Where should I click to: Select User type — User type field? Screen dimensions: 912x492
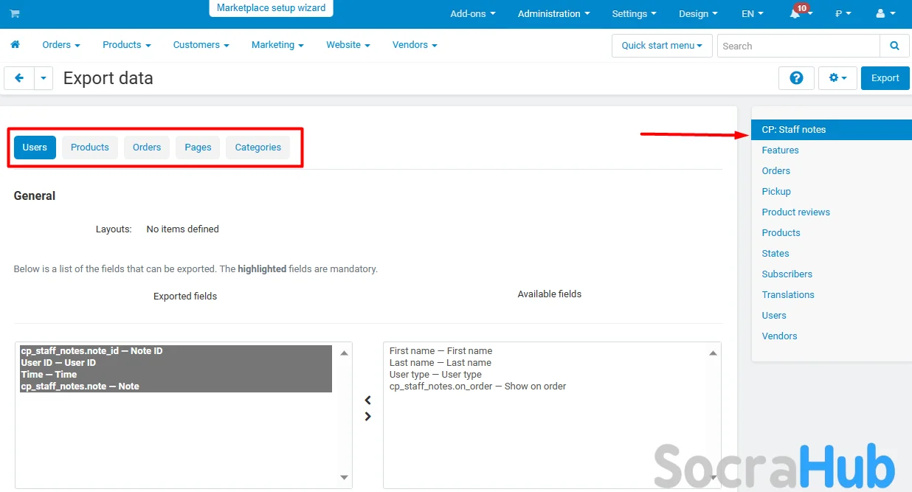tap(435, 375)
